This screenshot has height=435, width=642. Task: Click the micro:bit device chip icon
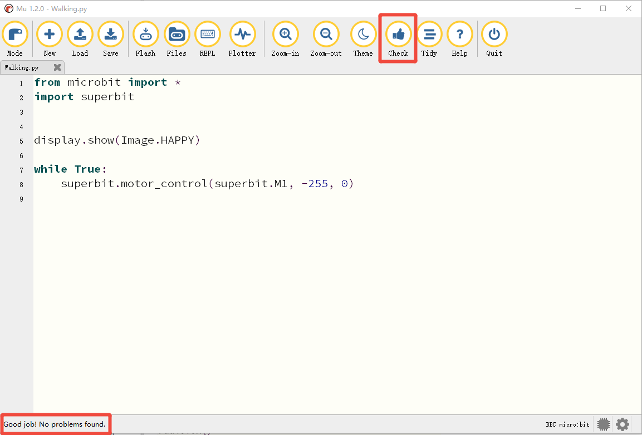(x=604, y=424)
